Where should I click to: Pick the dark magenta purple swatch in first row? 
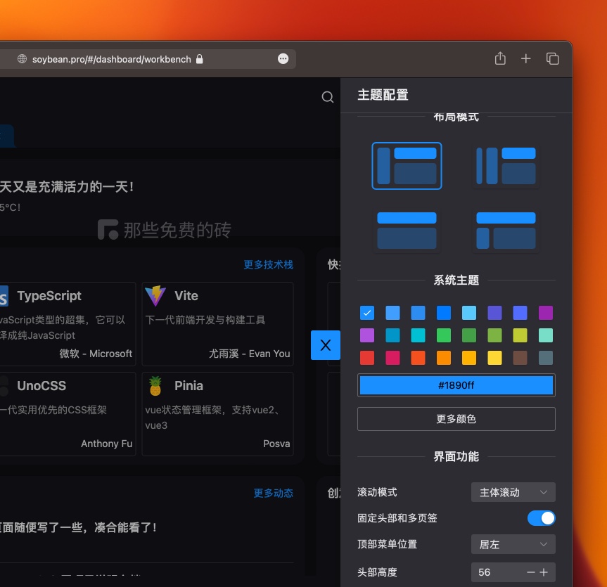pyautogui.click(x=545, y=313)
